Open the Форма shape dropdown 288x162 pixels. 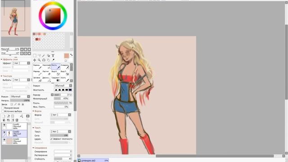coord(61,115)
